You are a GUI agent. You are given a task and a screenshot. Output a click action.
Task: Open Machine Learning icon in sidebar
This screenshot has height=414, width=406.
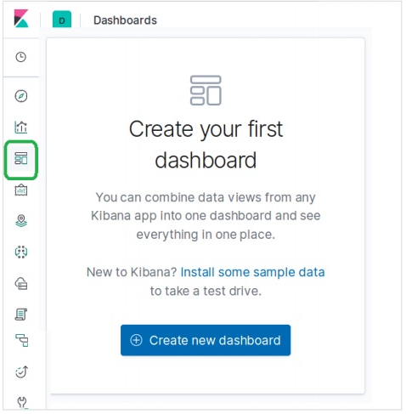[x=21, y=252]
